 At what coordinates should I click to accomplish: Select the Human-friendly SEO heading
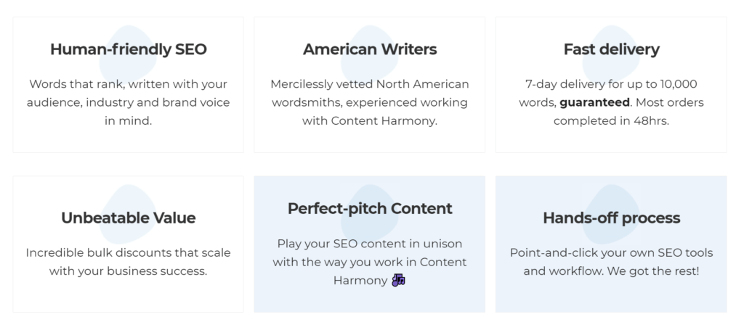tap(128, 49)
